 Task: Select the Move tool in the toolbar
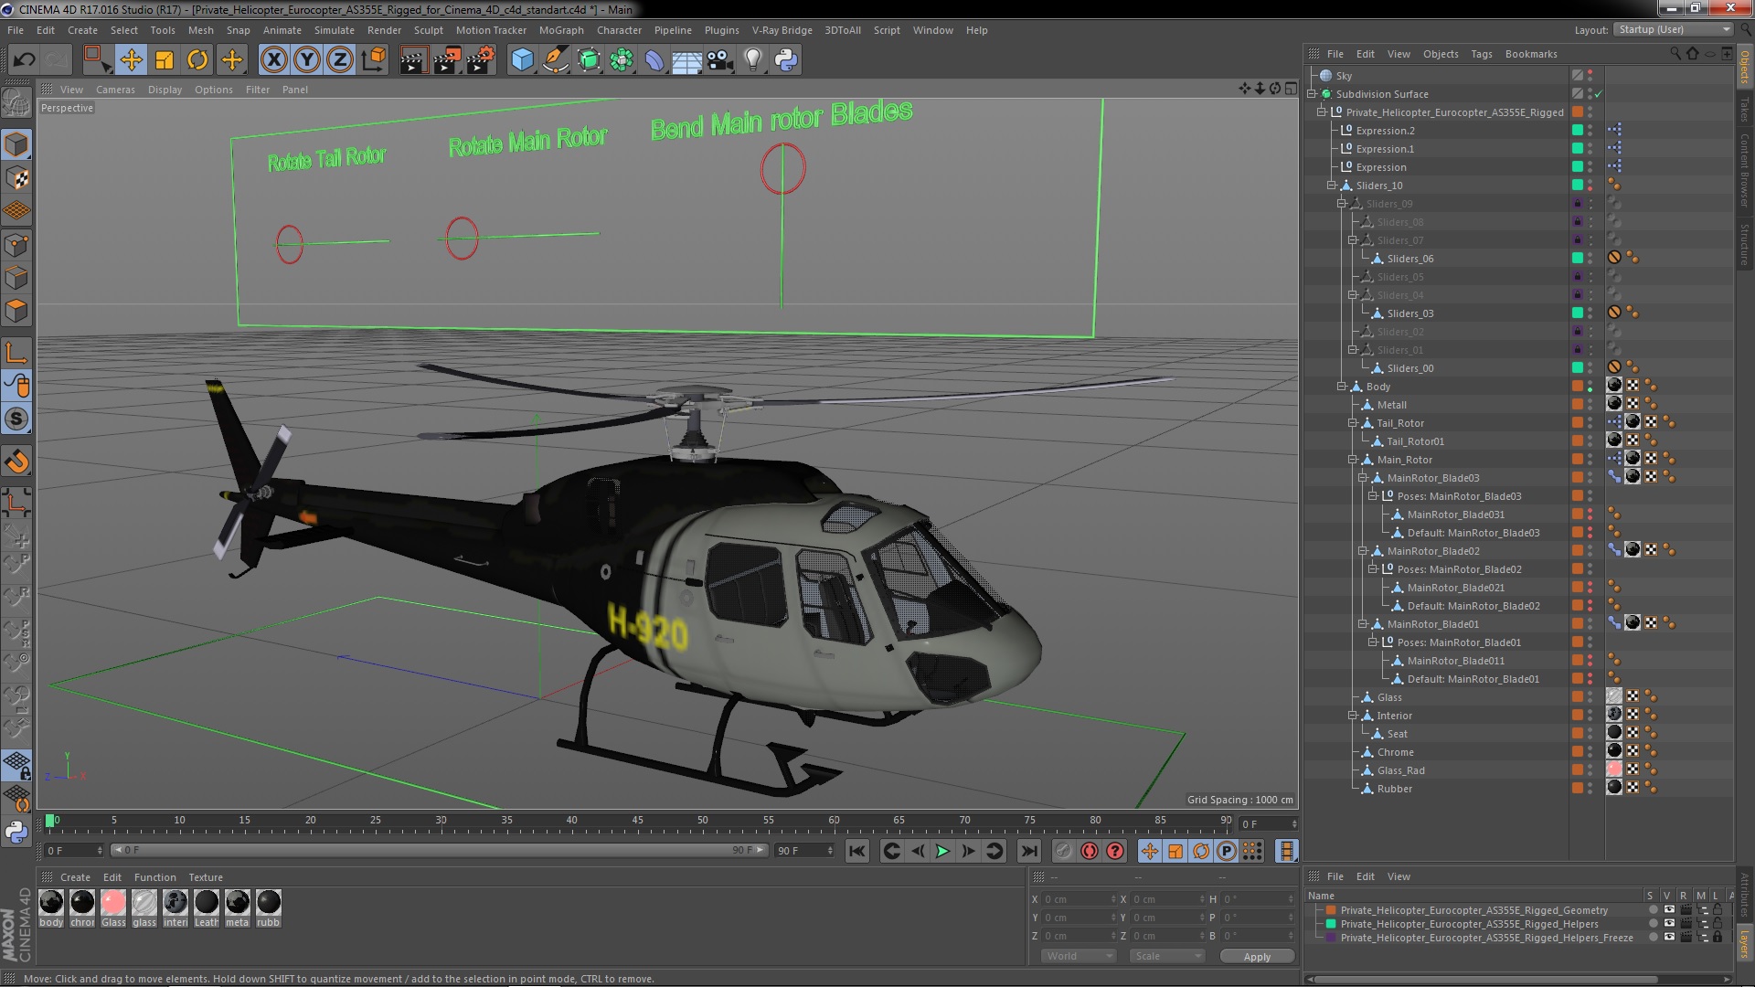click(131, 60)
